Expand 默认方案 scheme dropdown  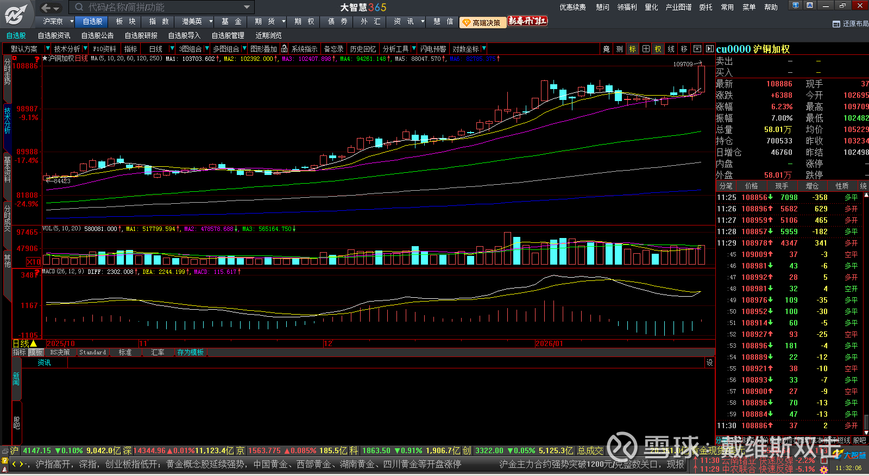click(x=47, y=49)
